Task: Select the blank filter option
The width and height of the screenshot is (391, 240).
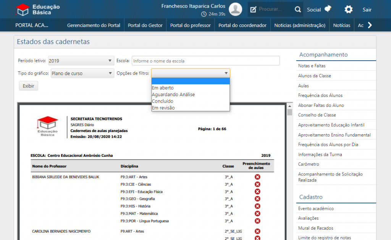Action: pyautogui.click(x=191, y=81)
